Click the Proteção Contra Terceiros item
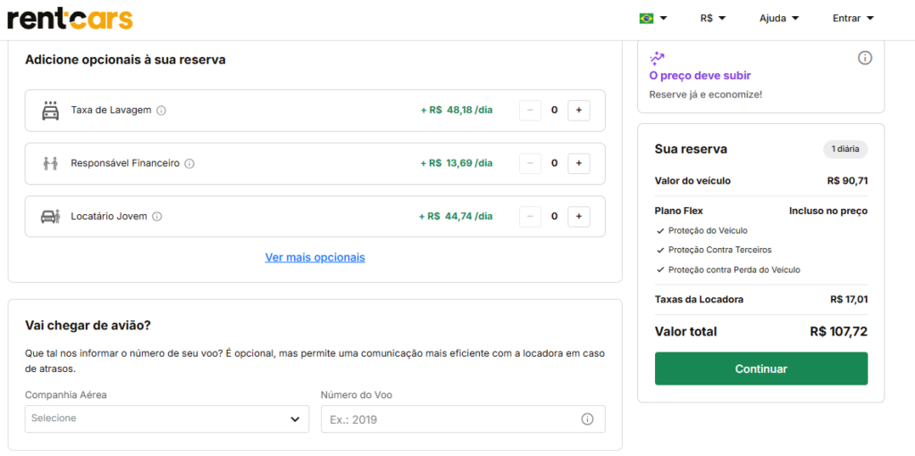The image size is (915, 456). [x=714, y=250]
